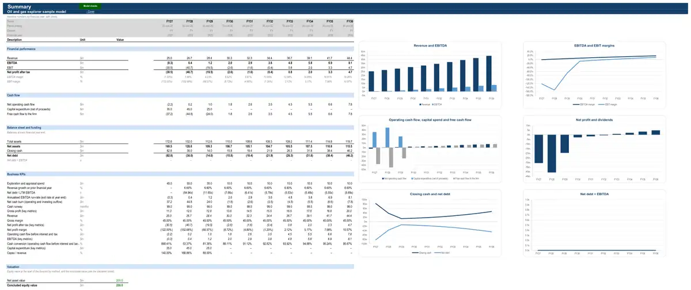Image resolution: width=691 pixels, height=290 pixels.
Task: Click the Closing cash legend entry in chart
Action: coord(423,253)
